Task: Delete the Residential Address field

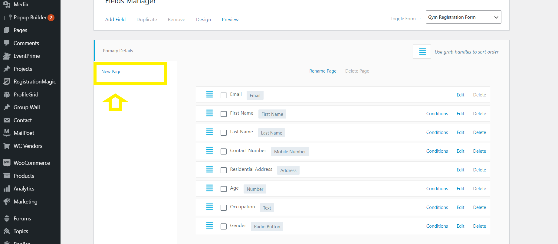Action: tap(479, 170)
